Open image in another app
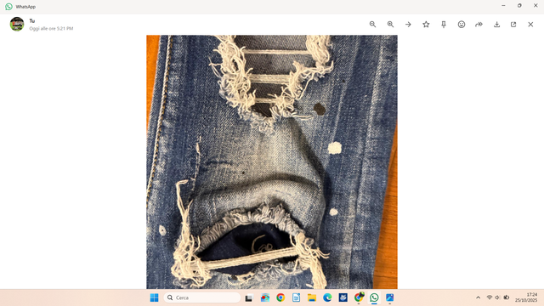Viewport: 544px width, 306px height. (x=513, y=25)
